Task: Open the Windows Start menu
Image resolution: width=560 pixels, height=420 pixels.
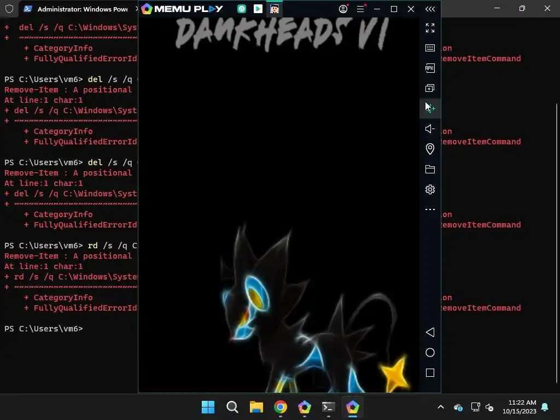Action: [x=208, y=407]
